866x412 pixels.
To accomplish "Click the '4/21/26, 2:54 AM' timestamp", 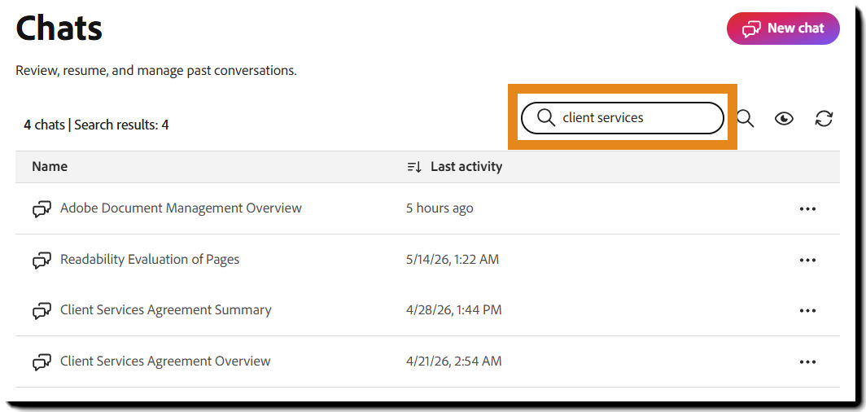I will 454,362.
